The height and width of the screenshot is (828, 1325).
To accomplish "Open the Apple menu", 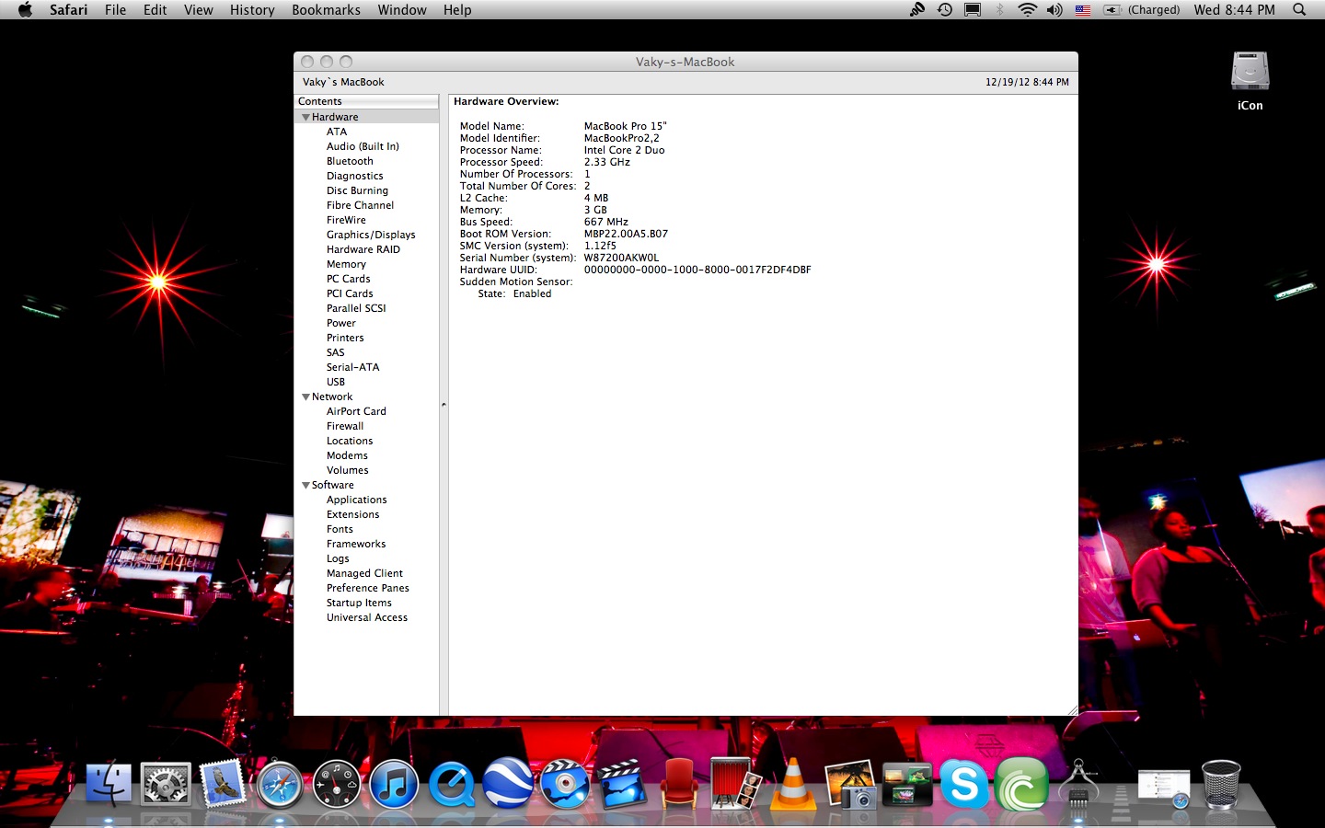I will point(25,10).
